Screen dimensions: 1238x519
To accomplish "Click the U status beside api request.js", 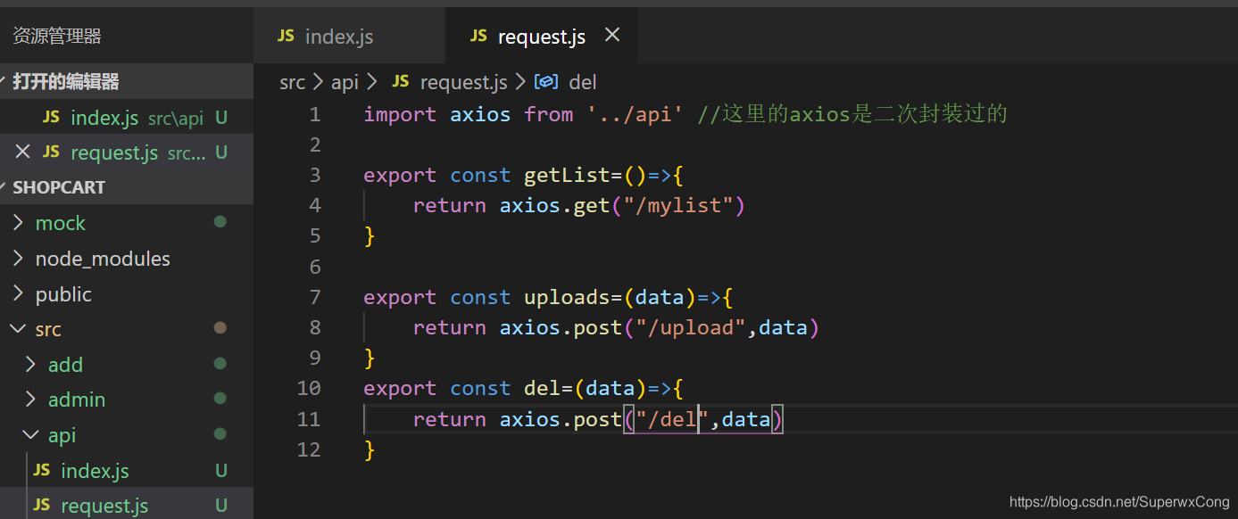I will point(220,506).
